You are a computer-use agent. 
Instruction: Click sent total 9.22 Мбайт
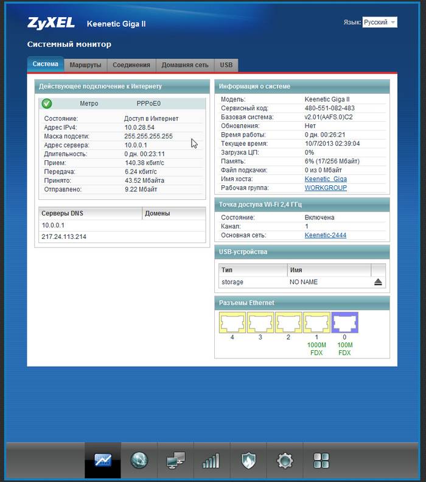pos(141,190)
